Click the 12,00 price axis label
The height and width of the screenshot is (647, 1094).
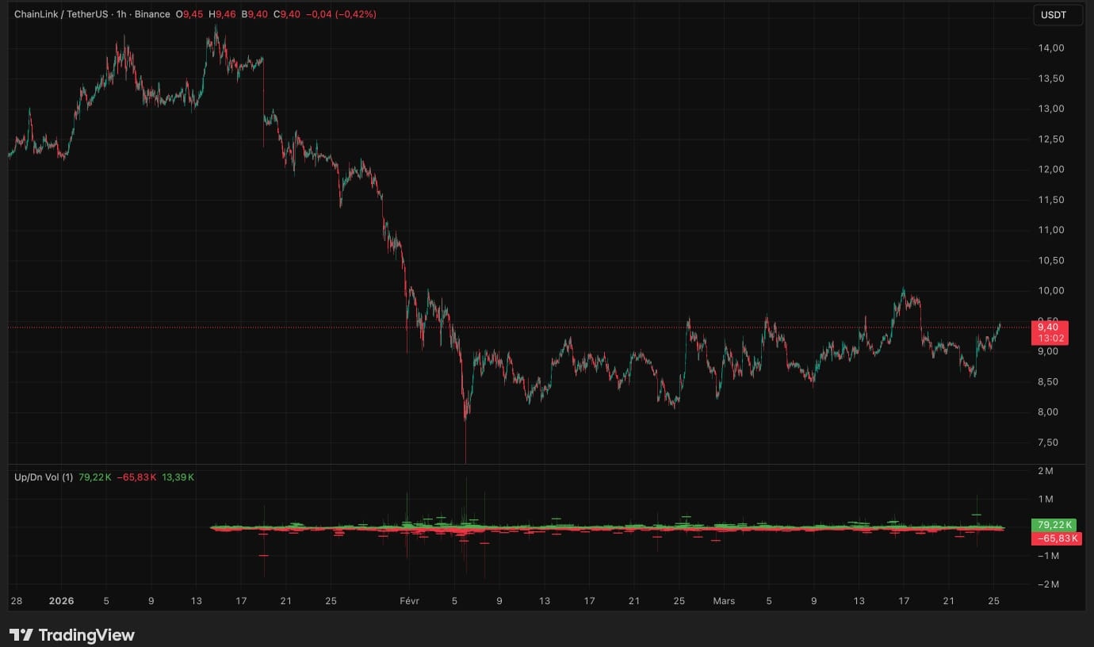click(1050, 170)
